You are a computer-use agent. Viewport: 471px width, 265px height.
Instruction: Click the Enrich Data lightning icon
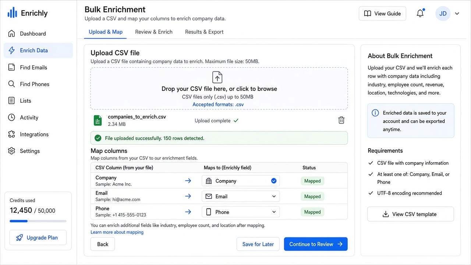12,50
